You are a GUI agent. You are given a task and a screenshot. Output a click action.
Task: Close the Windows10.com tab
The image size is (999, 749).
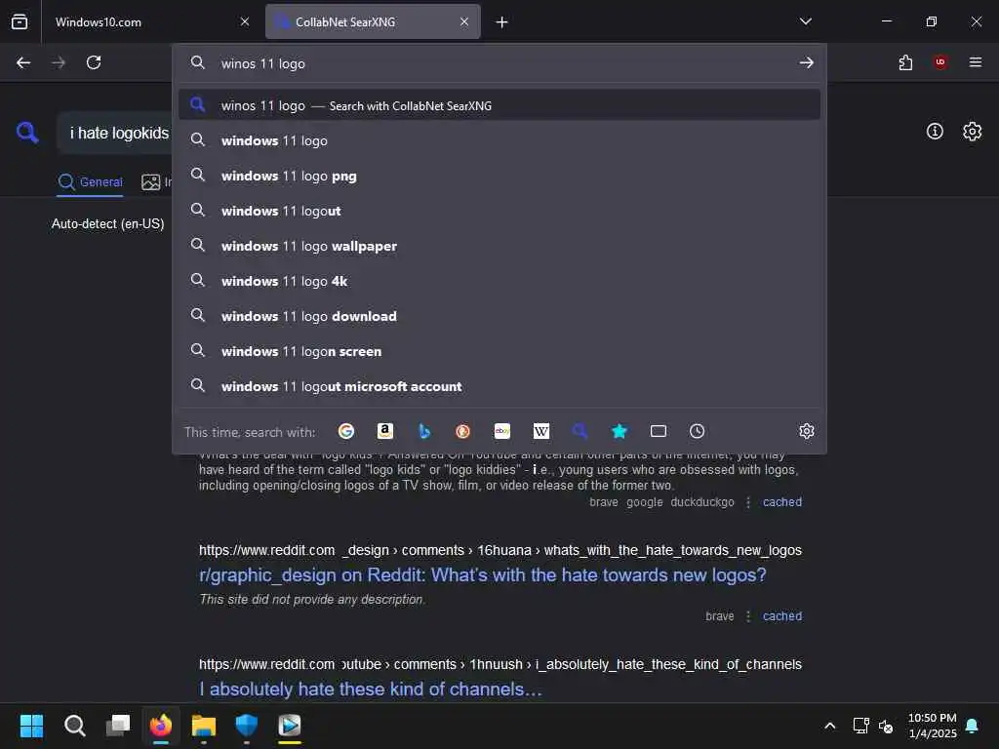coord(245,21)
